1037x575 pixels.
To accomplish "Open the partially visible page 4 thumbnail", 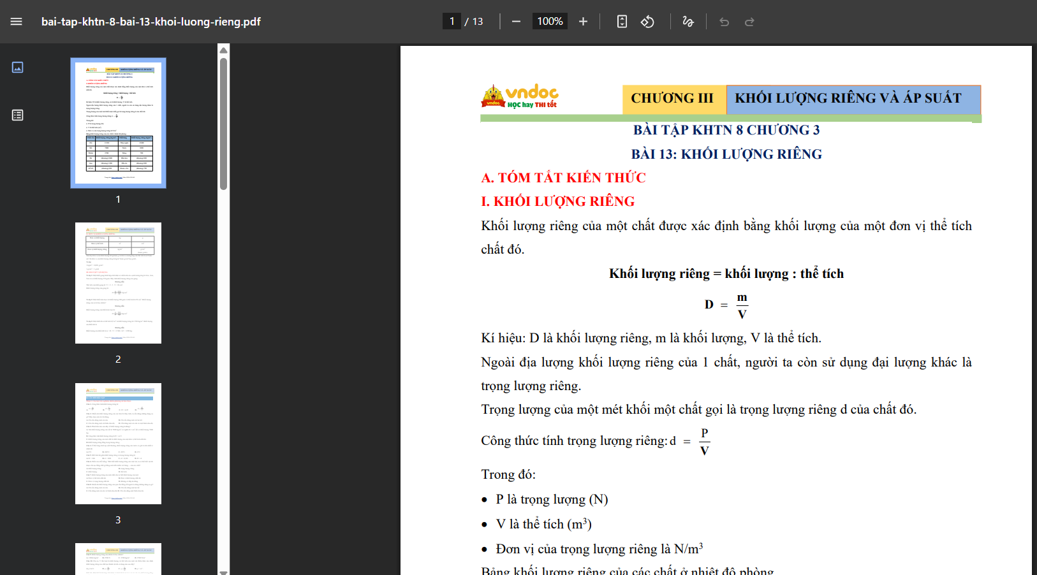I will [x=118, y=559].
